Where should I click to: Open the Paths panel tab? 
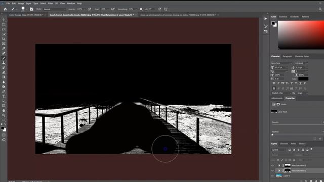point(293,144)
